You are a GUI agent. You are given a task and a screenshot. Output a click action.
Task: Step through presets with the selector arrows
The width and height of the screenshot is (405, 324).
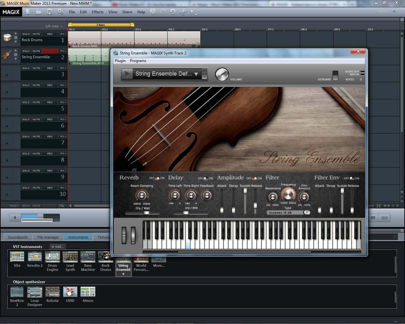click(x=204, y=74)
